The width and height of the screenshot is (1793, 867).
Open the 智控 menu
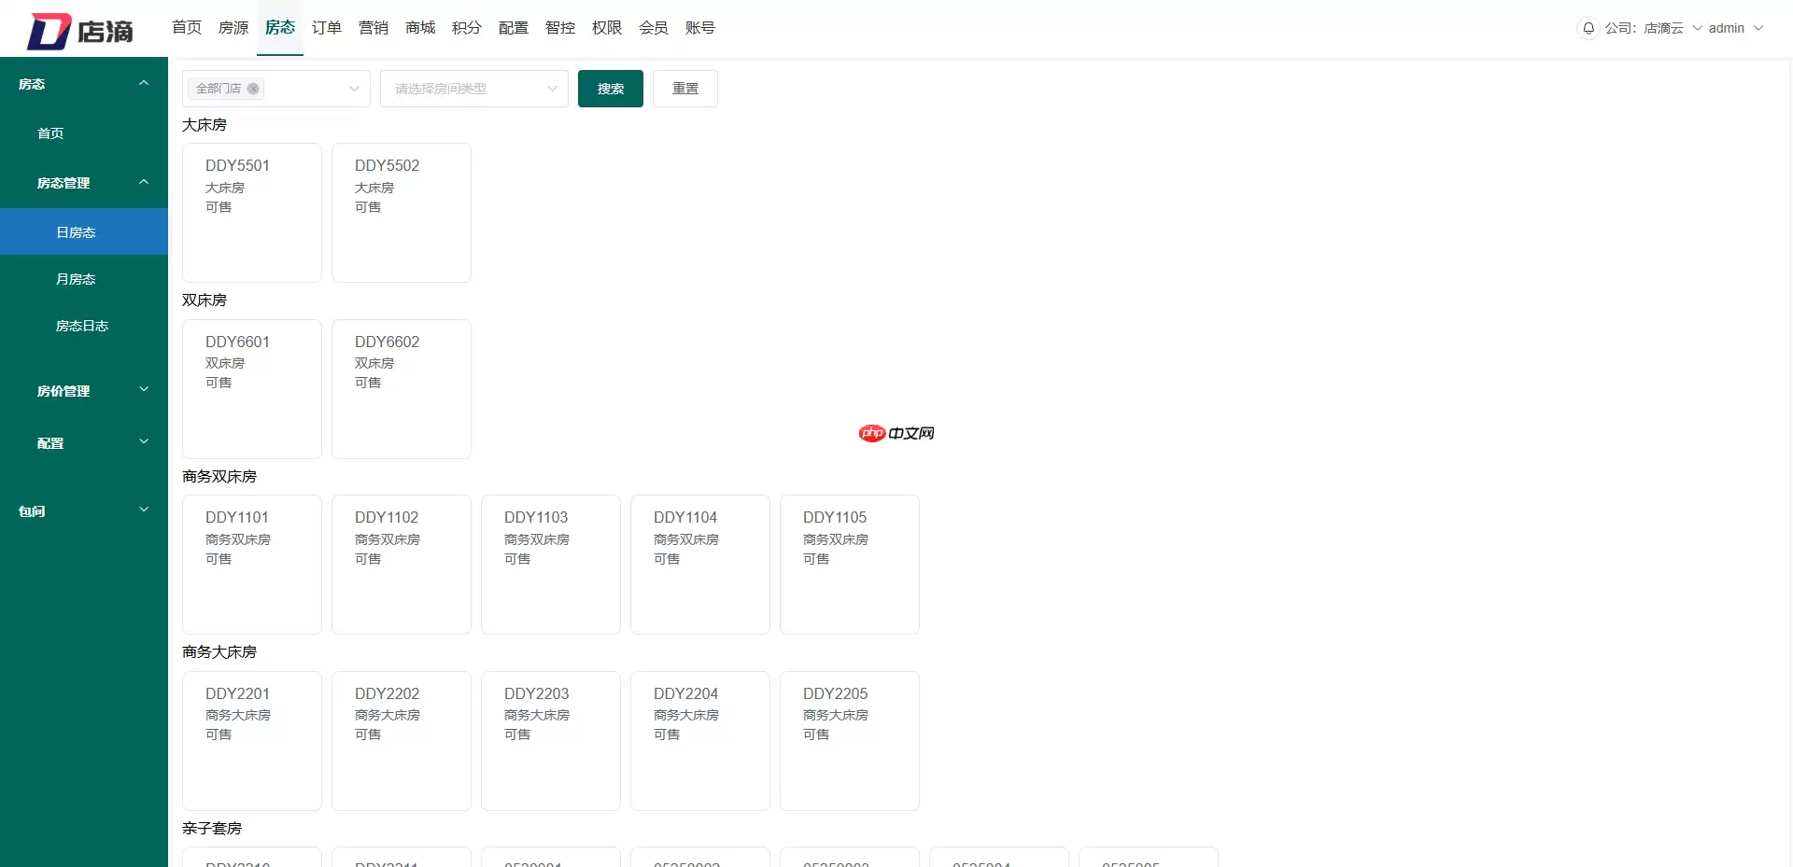pos(559,28)
